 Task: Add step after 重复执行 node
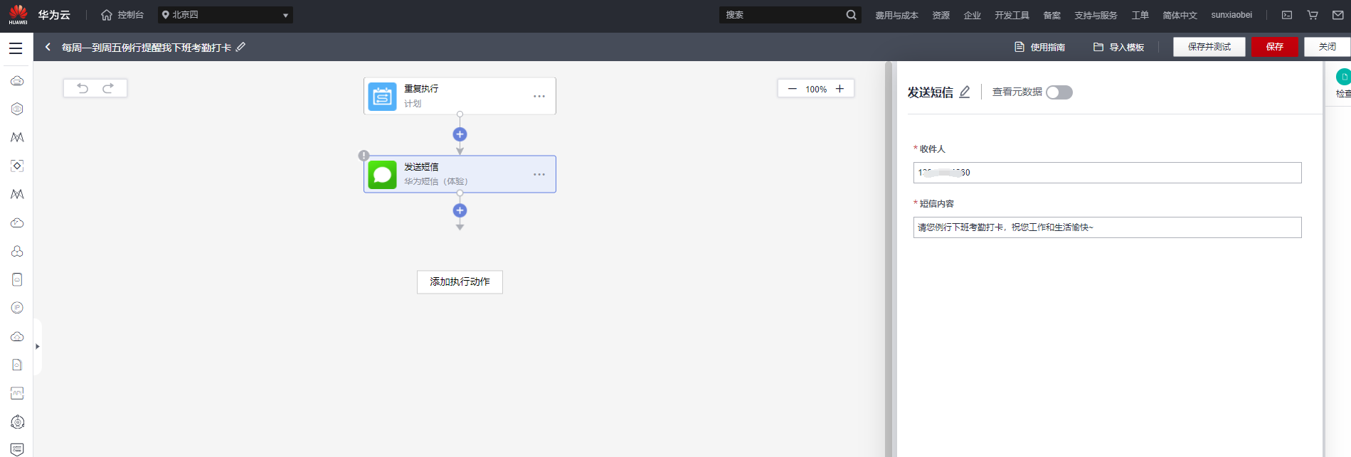tap(460, 134)
